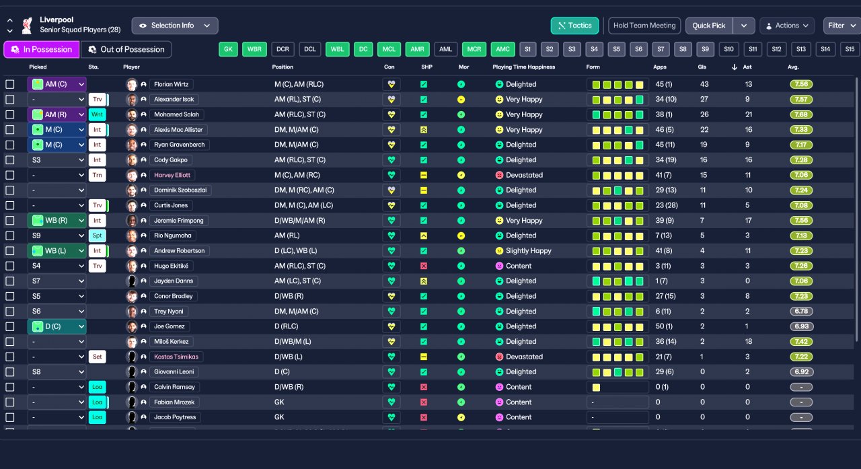Screen dimensions: 861x469
Task: Click the Spt status badge for Rio Ngumoha
Action: [98, 236]
